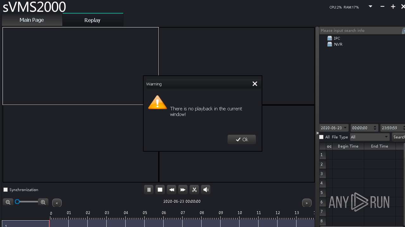Enable the Synchronization checkbox

pyautogui.click(x=5, y=189)
